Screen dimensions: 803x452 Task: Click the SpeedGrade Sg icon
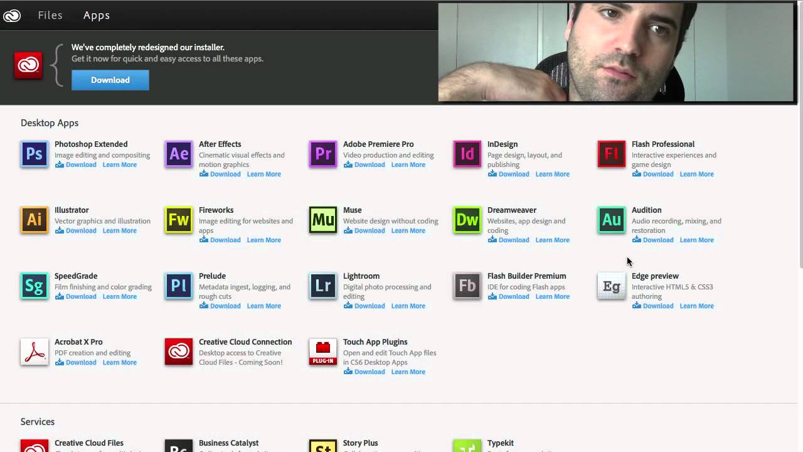pos(35,286)
